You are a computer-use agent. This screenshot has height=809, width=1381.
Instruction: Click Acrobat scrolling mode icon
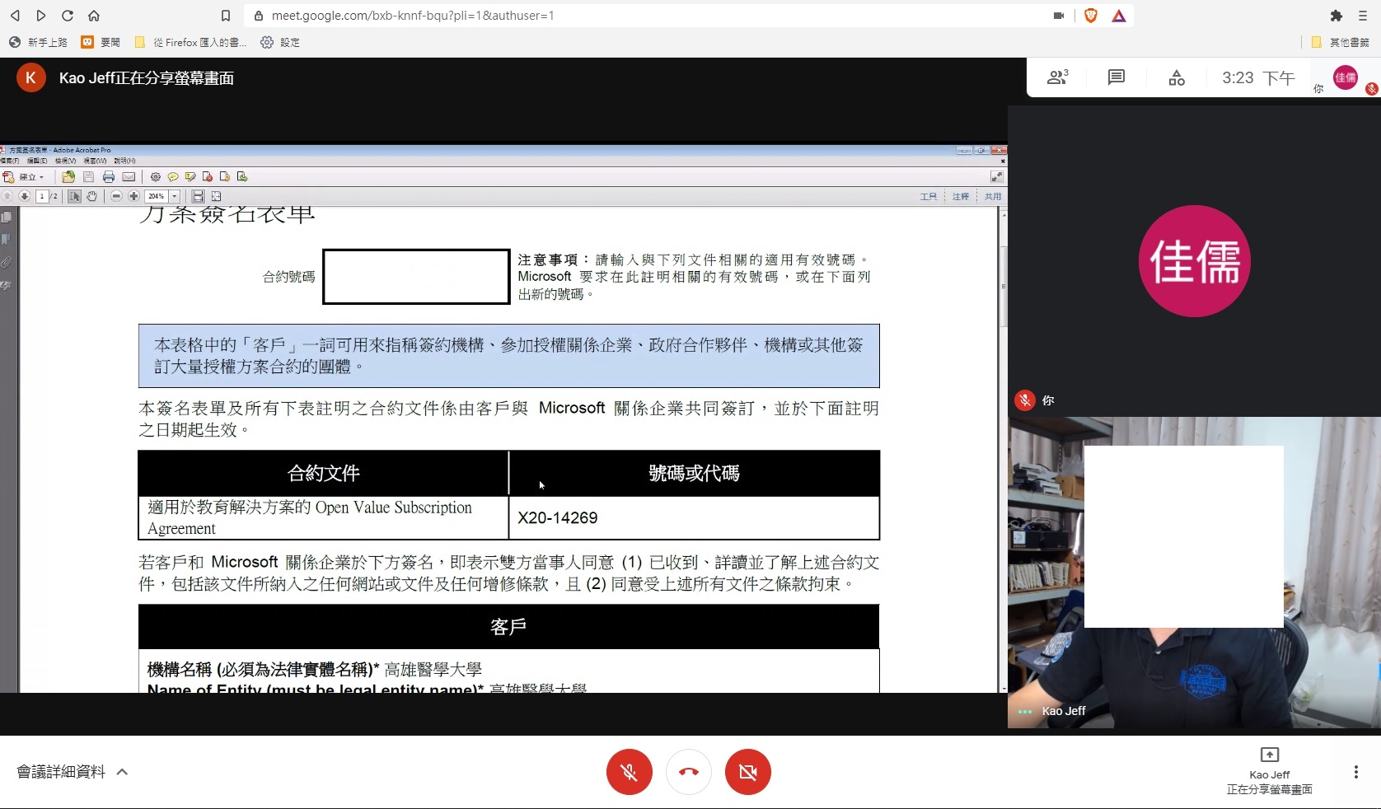point(198,196)
